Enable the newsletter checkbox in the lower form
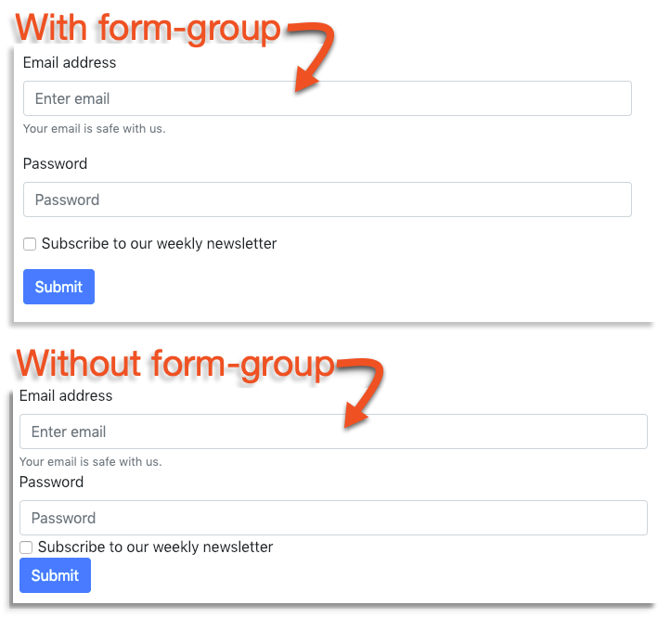This screenshot has height=618, width=658. tap(26, 547)
